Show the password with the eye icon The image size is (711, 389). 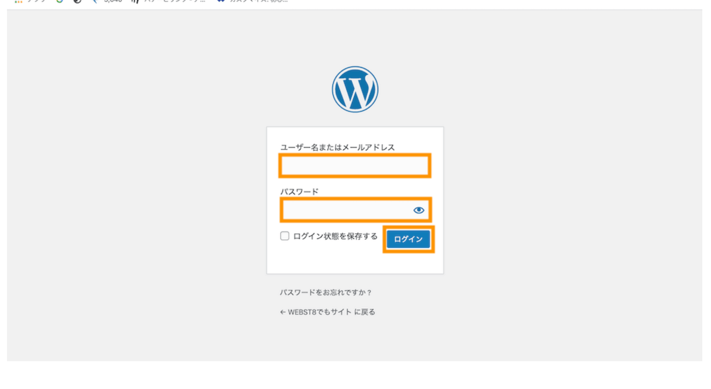click(x=419, y=210)
